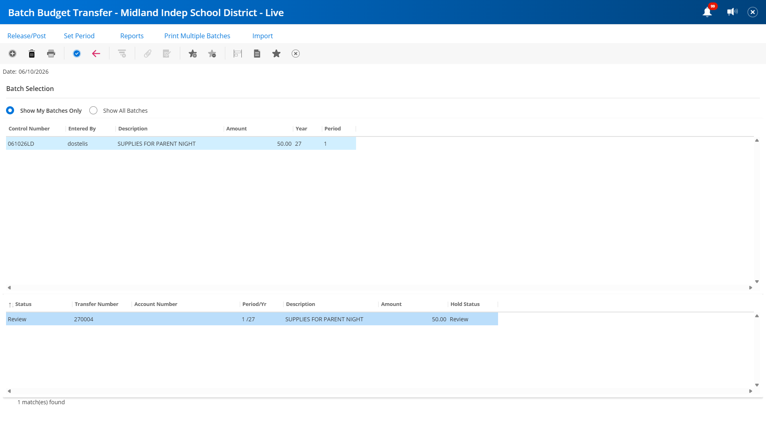Screen dimensions: 766x434
Task: Select batch row 061026LD
Action: click(181, 144)
